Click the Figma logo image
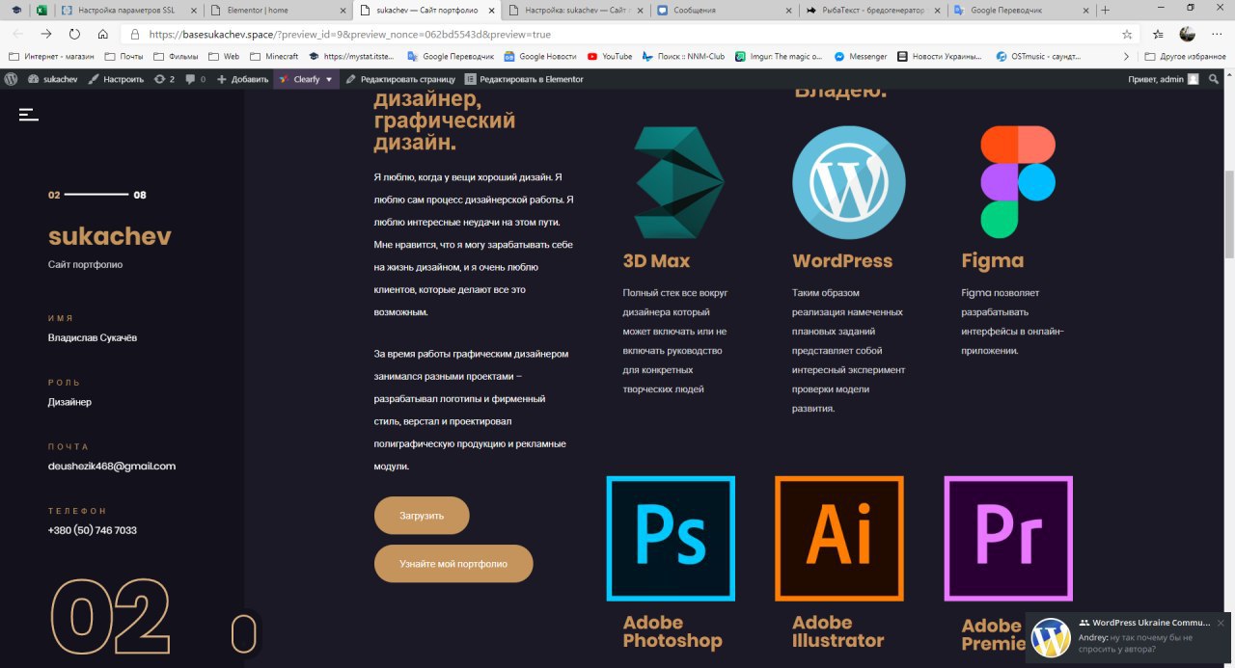 [x=1018, y=182]
